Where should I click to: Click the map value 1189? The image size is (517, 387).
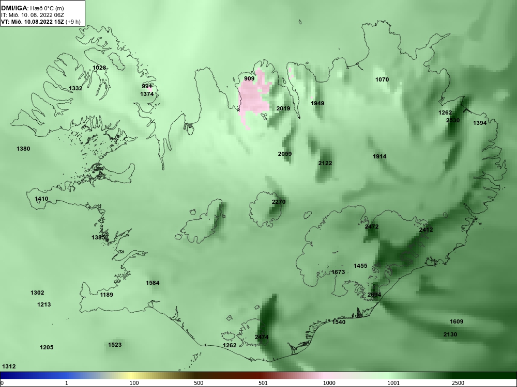[107, 295]
